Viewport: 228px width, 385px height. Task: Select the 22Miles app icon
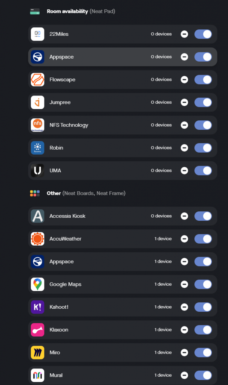click(x=37, y=34)
